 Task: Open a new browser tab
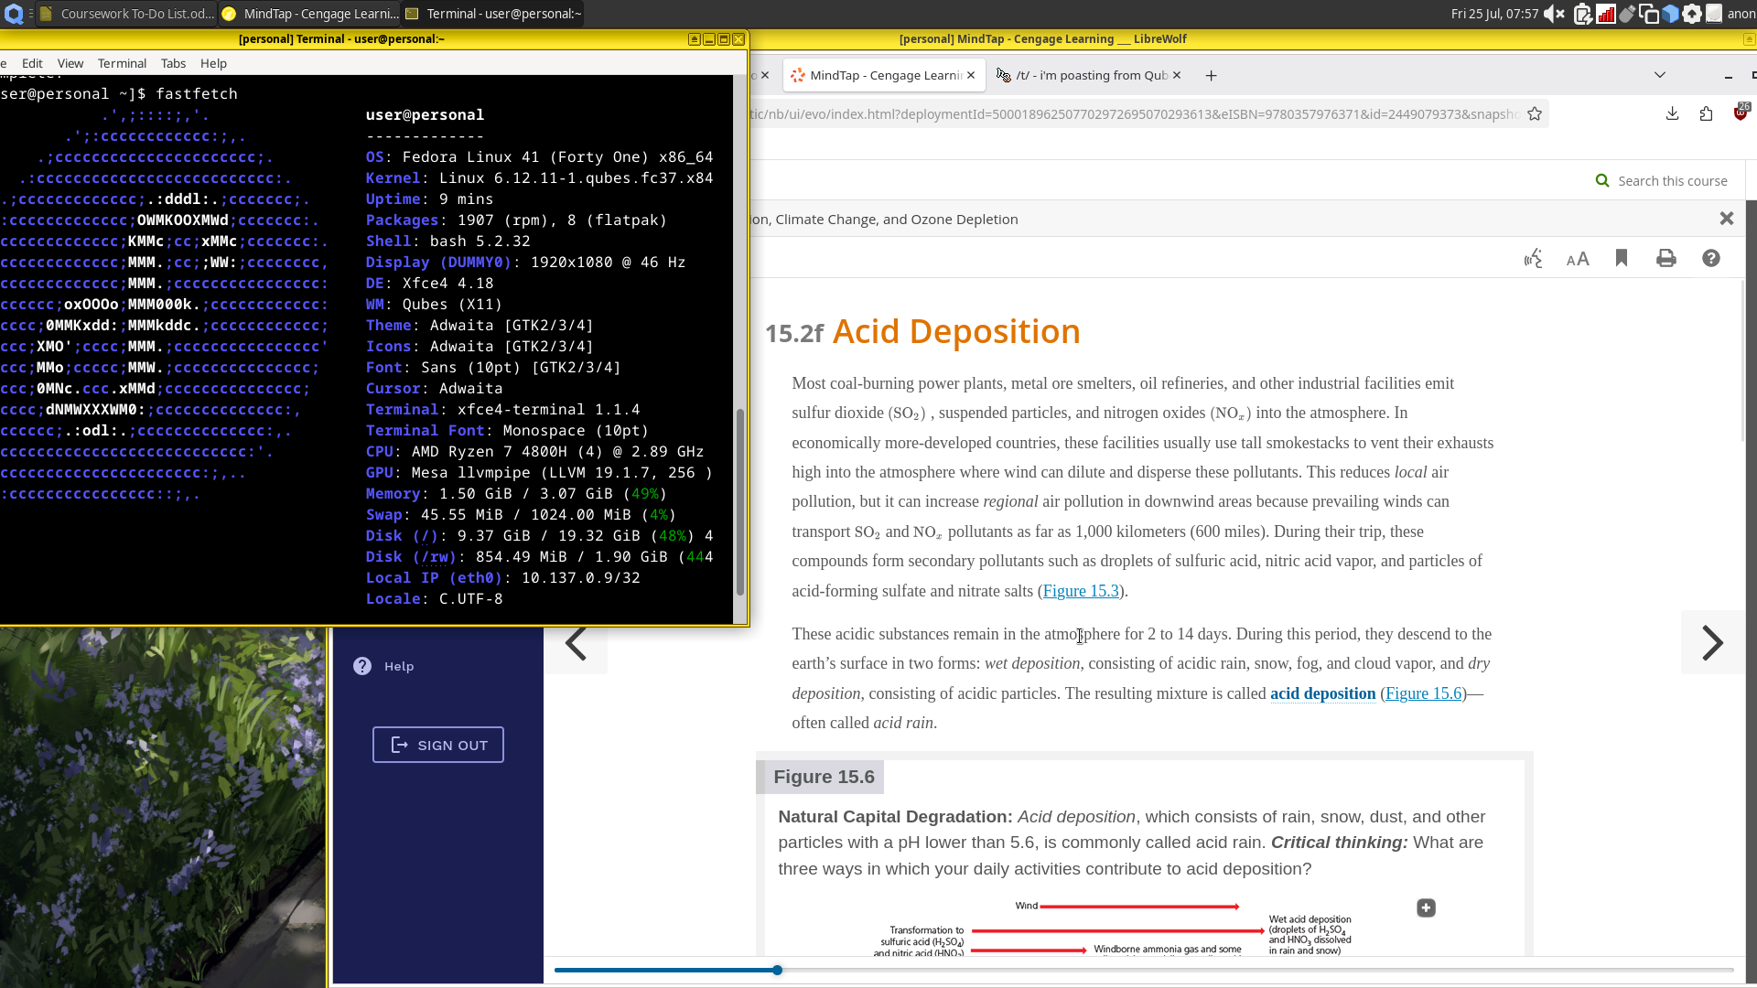1211,75
